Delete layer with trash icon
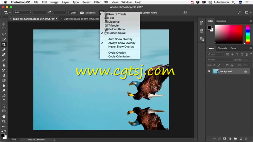This screenshot has width=253, height=142. [x=246, y=139]
